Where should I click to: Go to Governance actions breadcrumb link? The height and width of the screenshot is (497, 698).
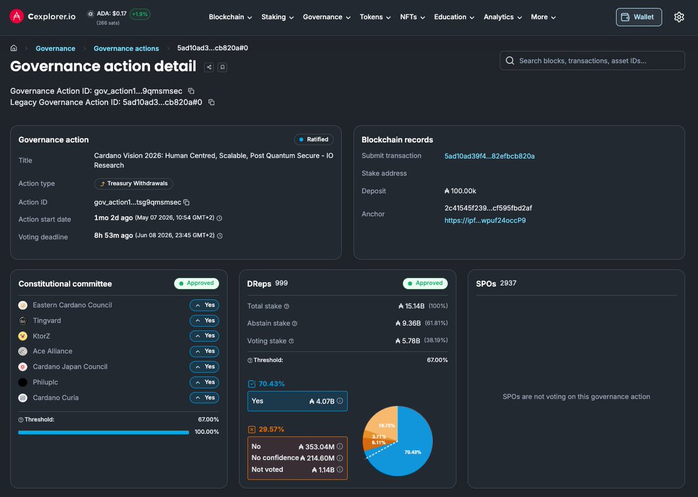[126, 48]
